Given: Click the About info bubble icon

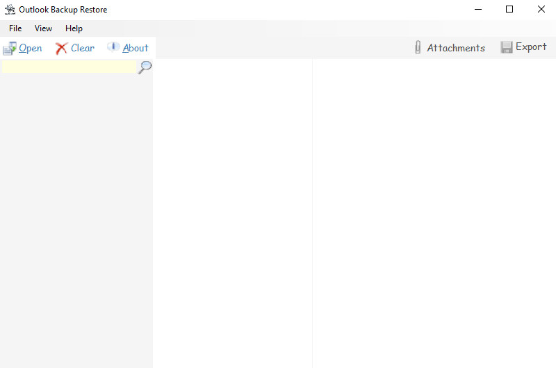Looking at the screenshot, I should point(113,47).
